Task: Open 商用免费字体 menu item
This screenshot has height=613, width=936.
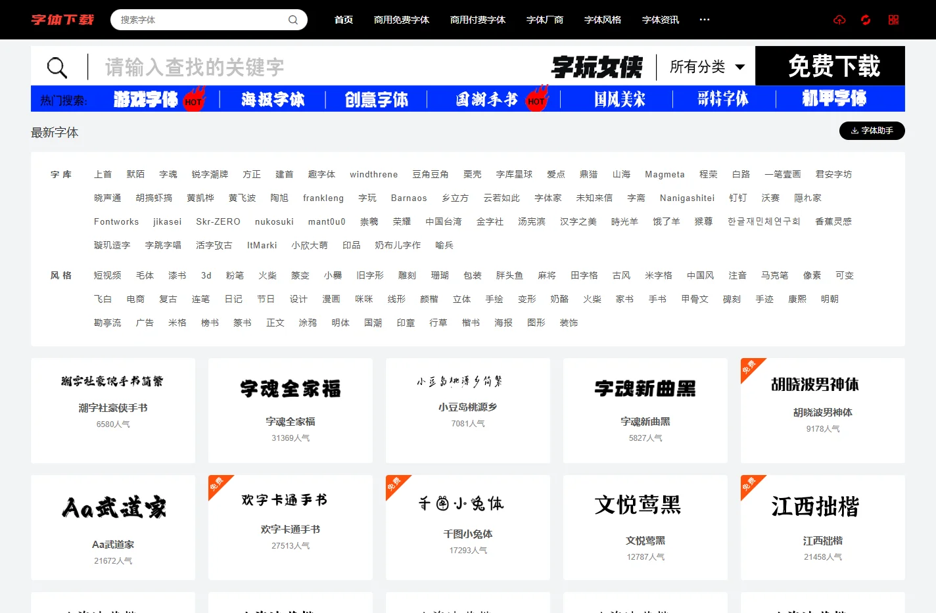Action: [402, 20]
